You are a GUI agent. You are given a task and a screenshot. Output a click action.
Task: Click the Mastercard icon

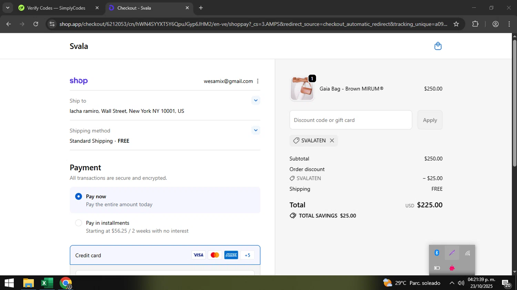(x=215, y=255)
